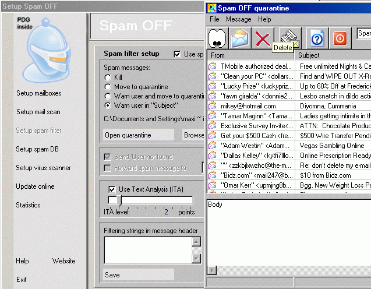This screenshot has width=371, height=289.
Task: Click Save button under filtering strings
Action: coord(139,275)
